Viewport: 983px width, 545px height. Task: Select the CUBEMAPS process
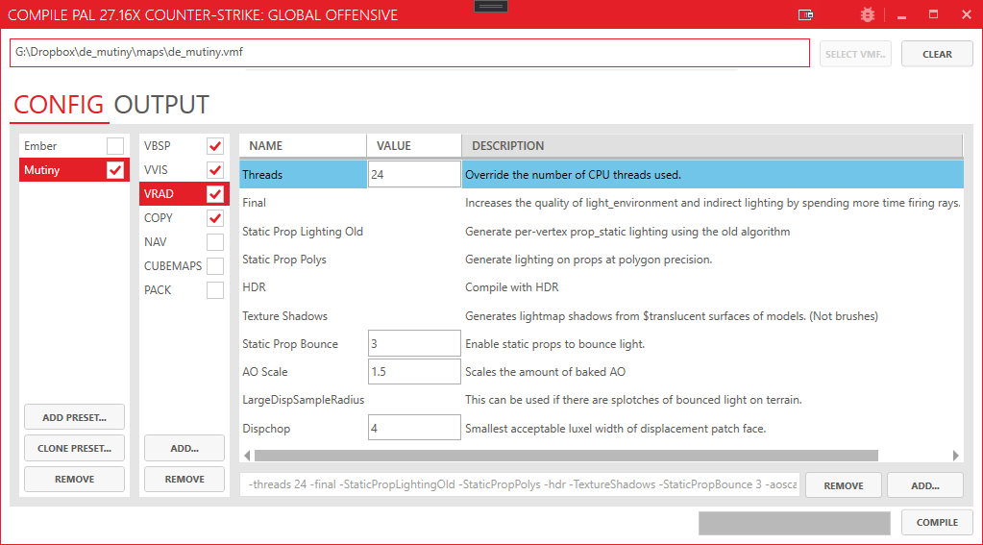coord(173,266)
